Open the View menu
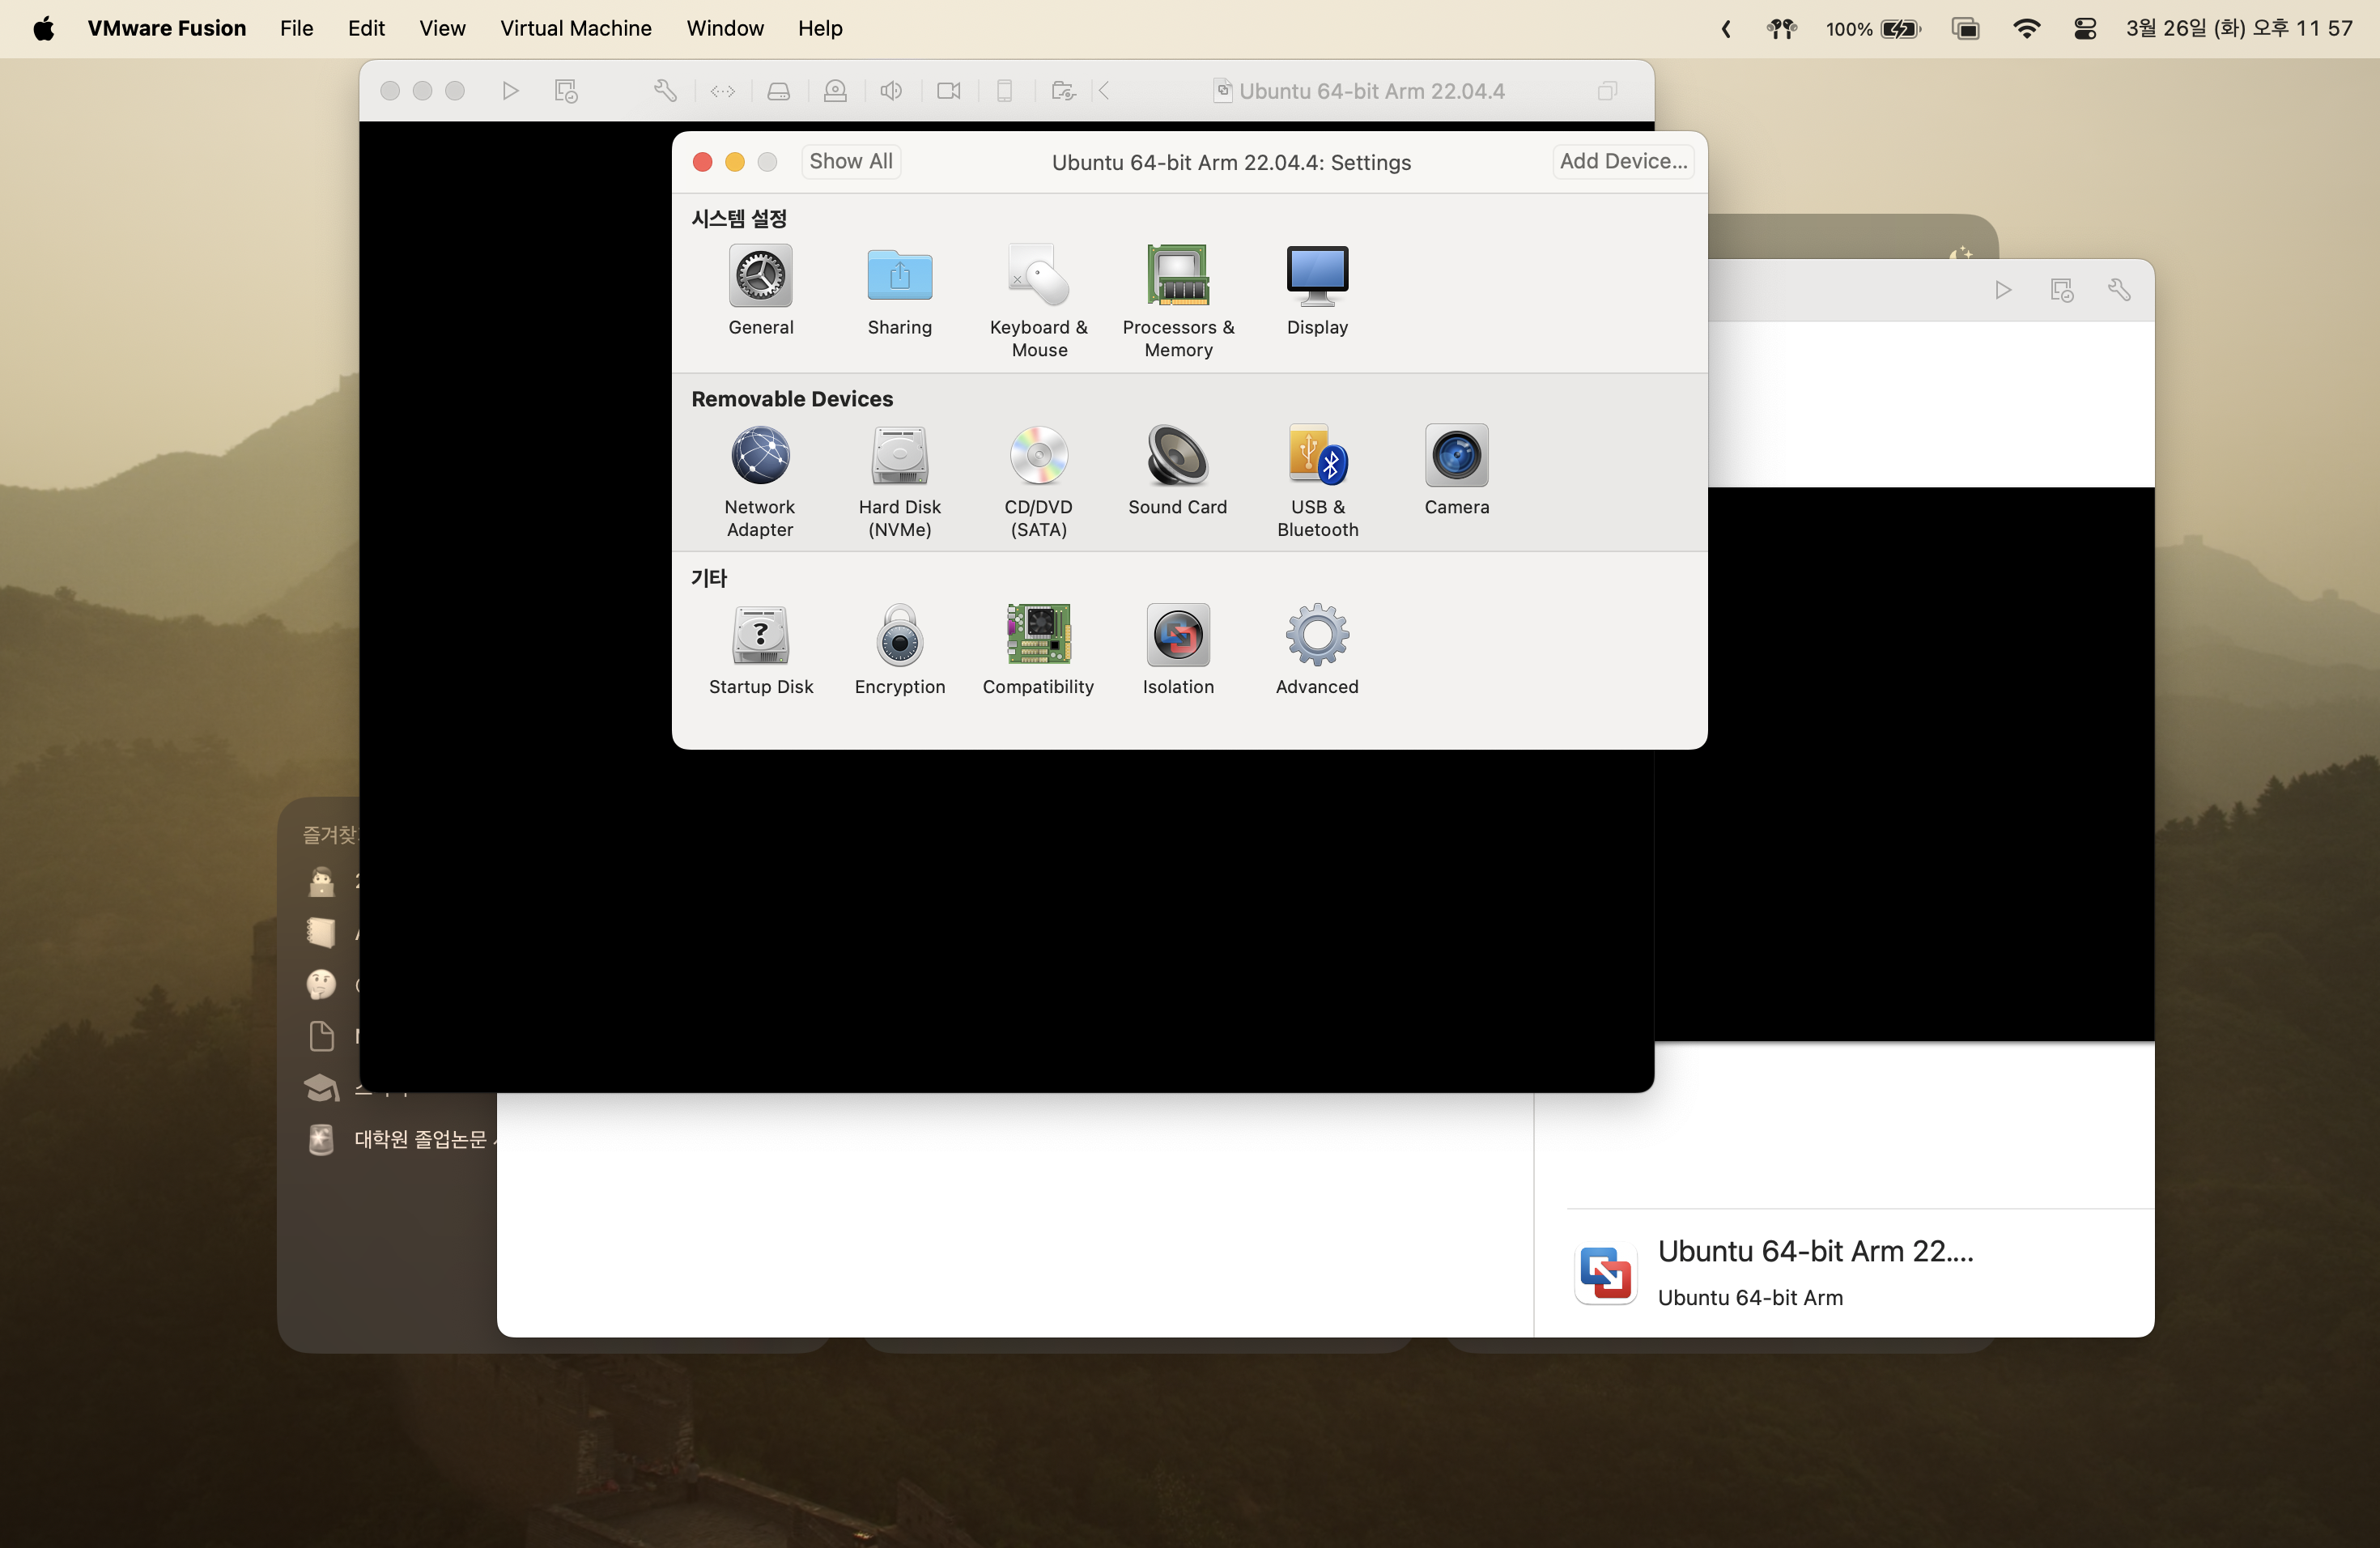Screen dimensions: 2380x1548 click(442, 28)
